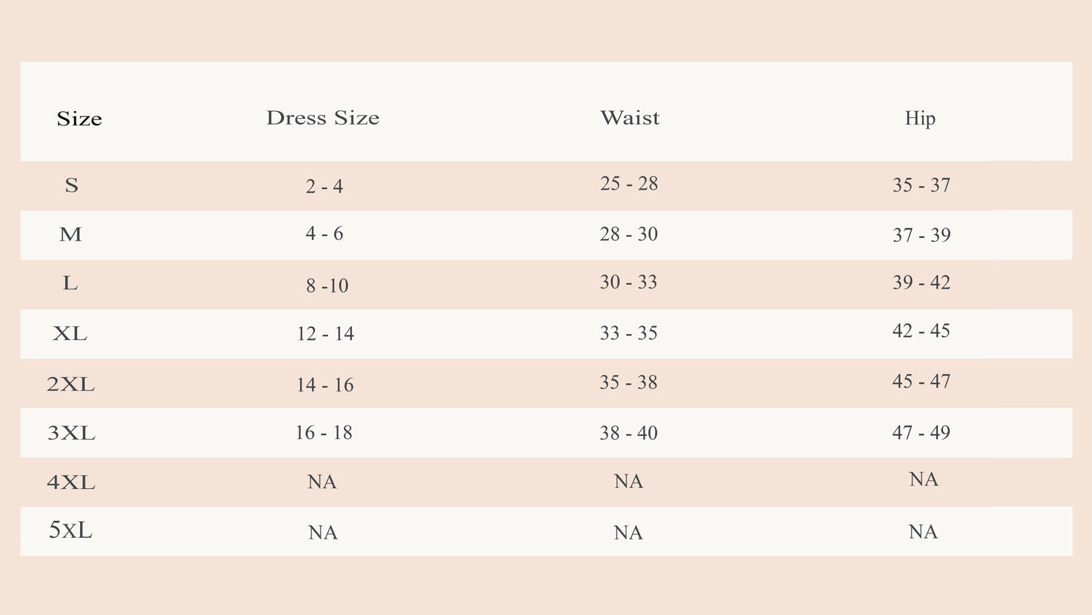Select the XL size row label

[70, 333]
